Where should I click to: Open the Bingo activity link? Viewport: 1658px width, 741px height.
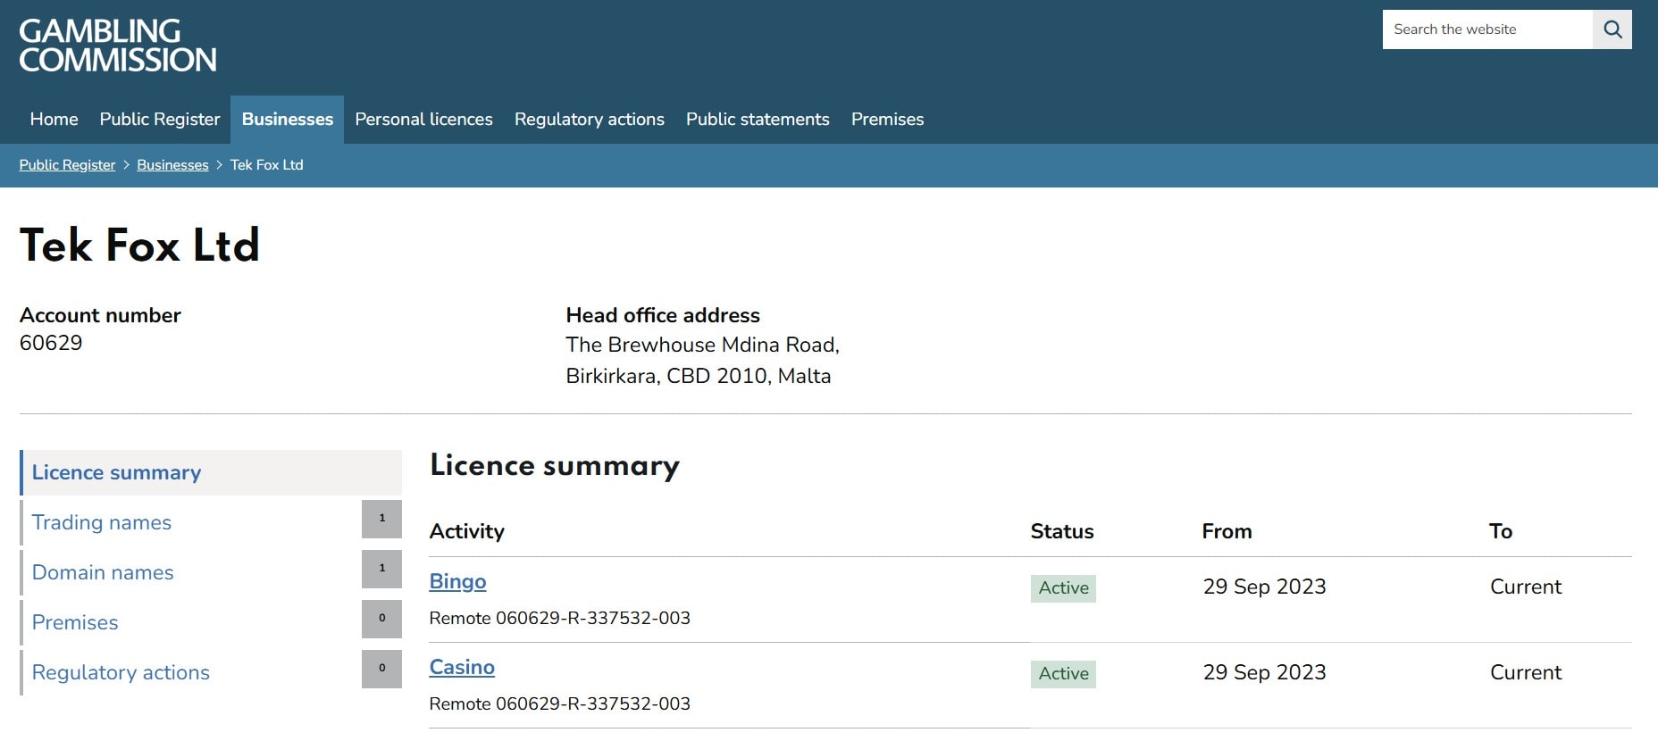[457, 582]
